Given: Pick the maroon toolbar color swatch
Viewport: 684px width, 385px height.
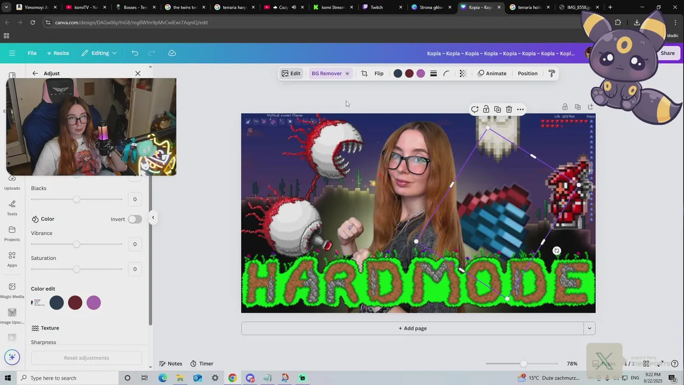Looking at the screenshot, I should (x=409, y=73).
